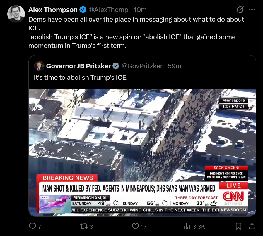Open view analytics bar chart icon
Screen dimensions: 263x236
coord(187,226)
